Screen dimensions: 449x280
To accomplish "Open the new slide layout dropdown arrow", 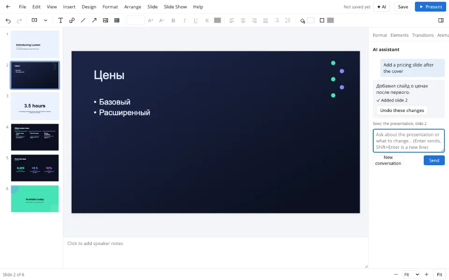I will tap(45, 20).
